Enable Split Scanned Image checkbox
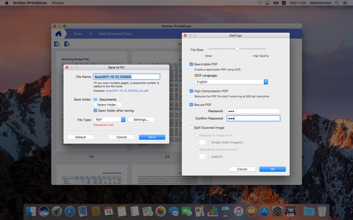This screenshot has width=353, height=220. pyautogui.click(x=192, y=128)
